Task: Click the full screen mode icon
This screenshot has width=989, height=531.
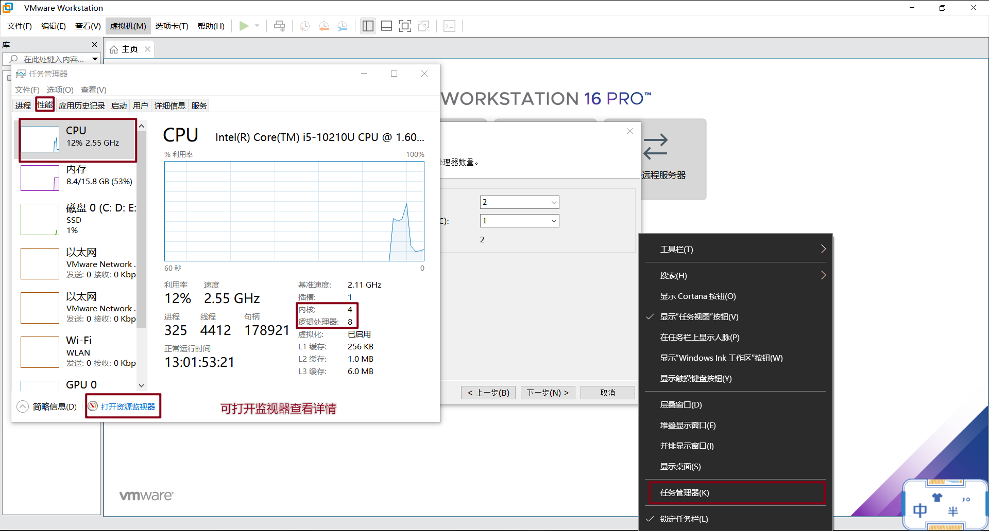Action: click(405, 26)
